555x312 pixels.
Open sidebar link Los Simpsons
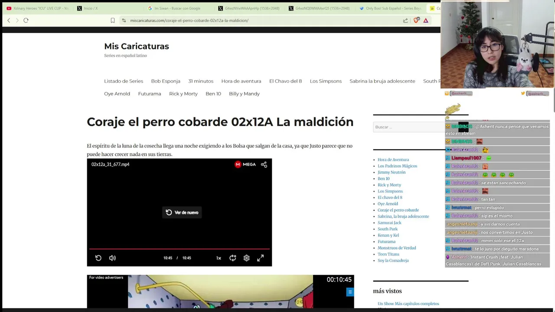(390, 191)
